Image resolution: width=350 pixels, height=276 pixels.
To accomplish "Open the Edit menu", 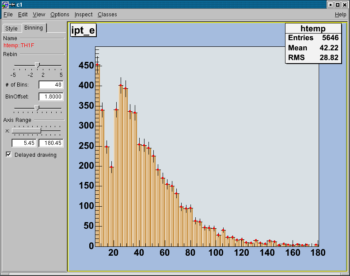I will point(23,15).
